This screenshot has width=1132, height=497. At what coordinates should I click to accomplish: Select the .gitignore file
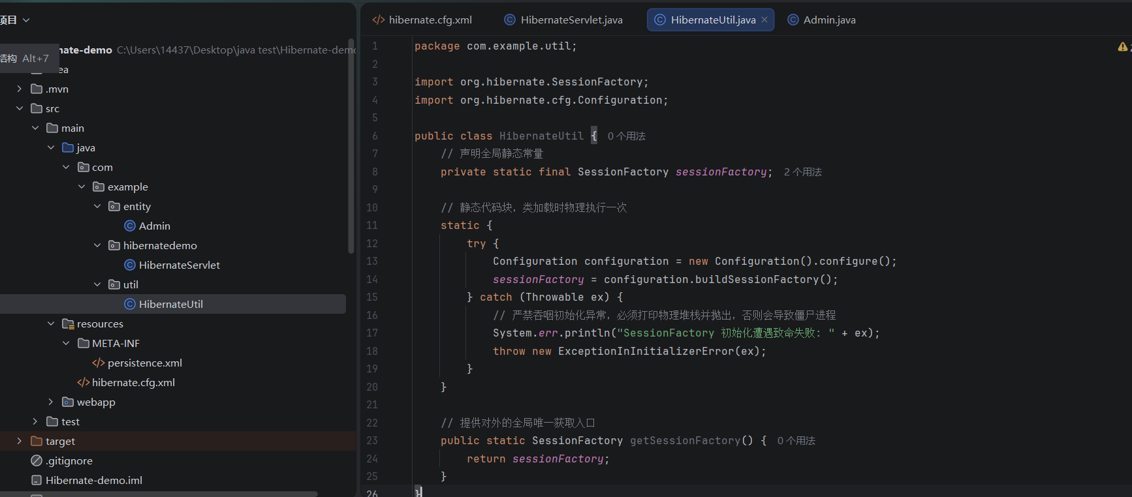click(69, 460)
